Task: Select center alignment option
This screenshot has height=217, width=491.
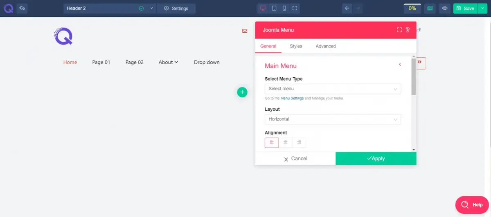Action: 285,143
